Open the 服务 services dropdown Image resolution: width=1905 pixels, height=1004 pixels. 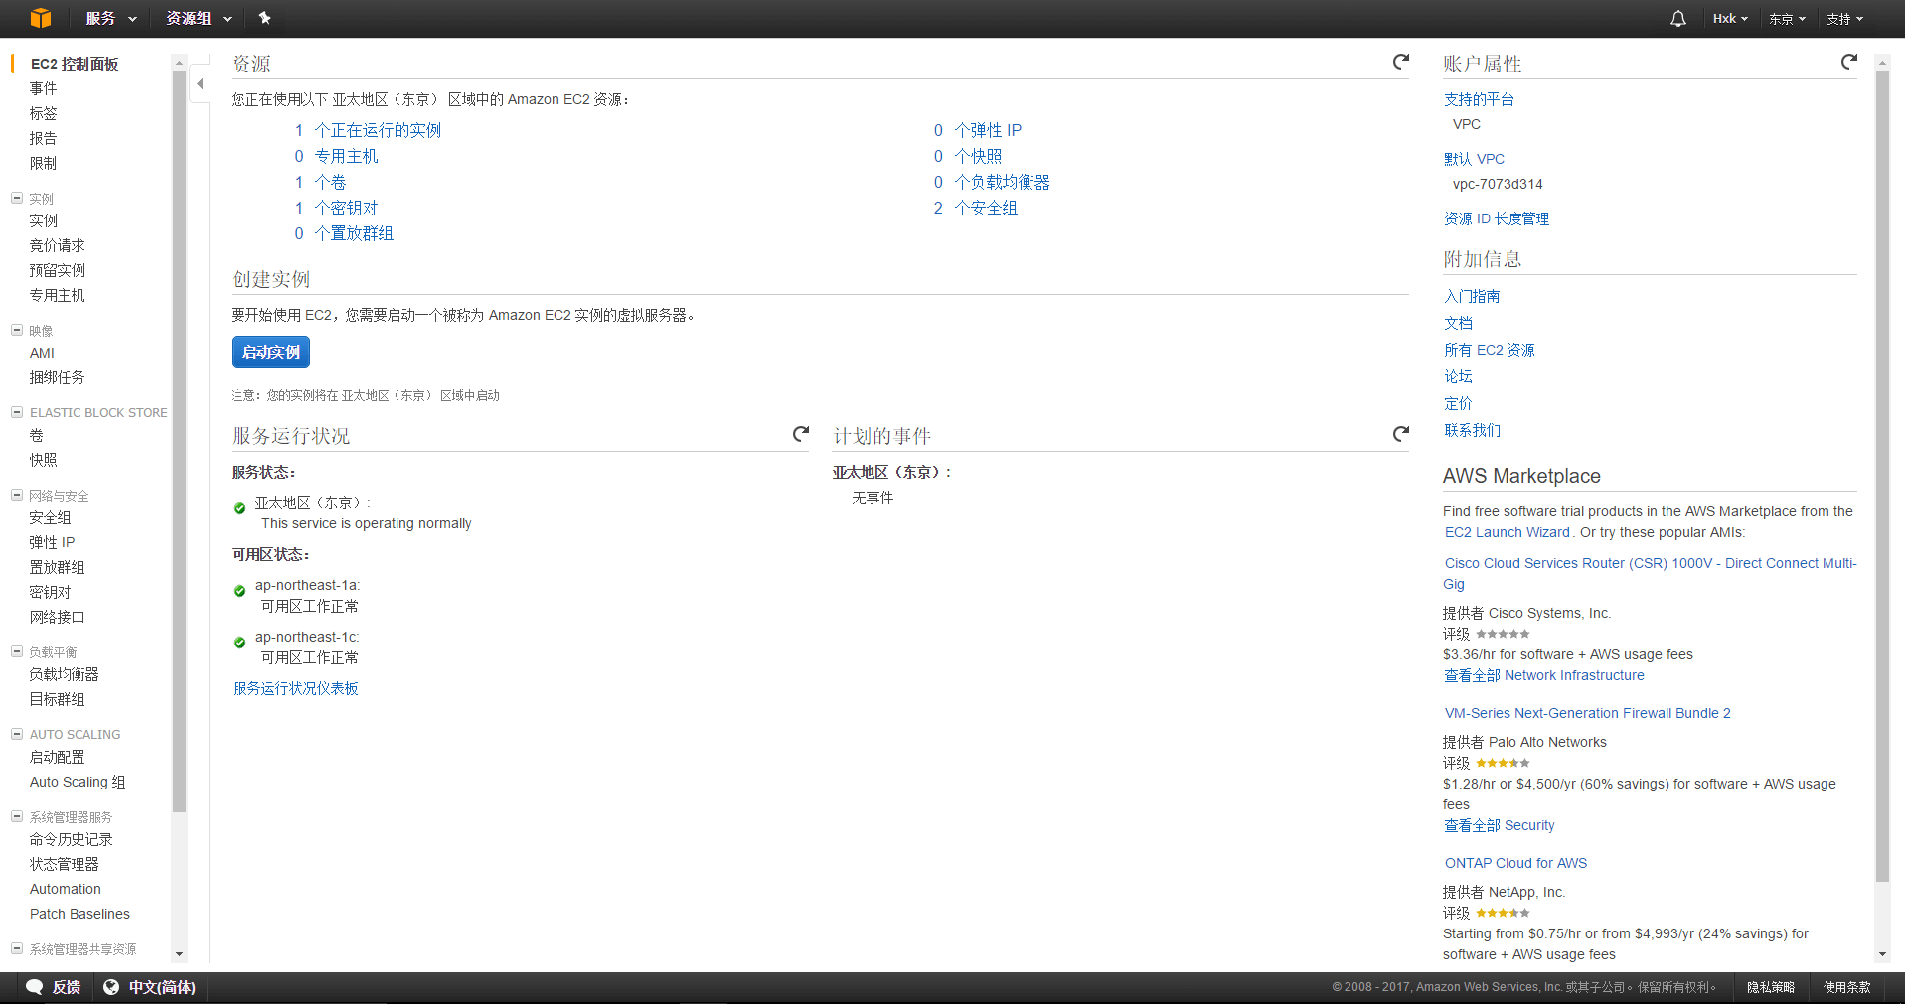click(x=111, y=18)
